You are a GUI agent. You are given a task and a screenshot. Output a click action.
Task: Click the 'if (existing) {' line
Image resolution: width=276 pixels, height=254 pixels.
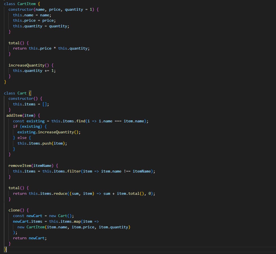(x=30, y=127)
